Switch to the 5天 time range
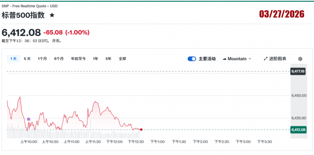Viewport: 314px width, 155px height. tap(27, 59)
